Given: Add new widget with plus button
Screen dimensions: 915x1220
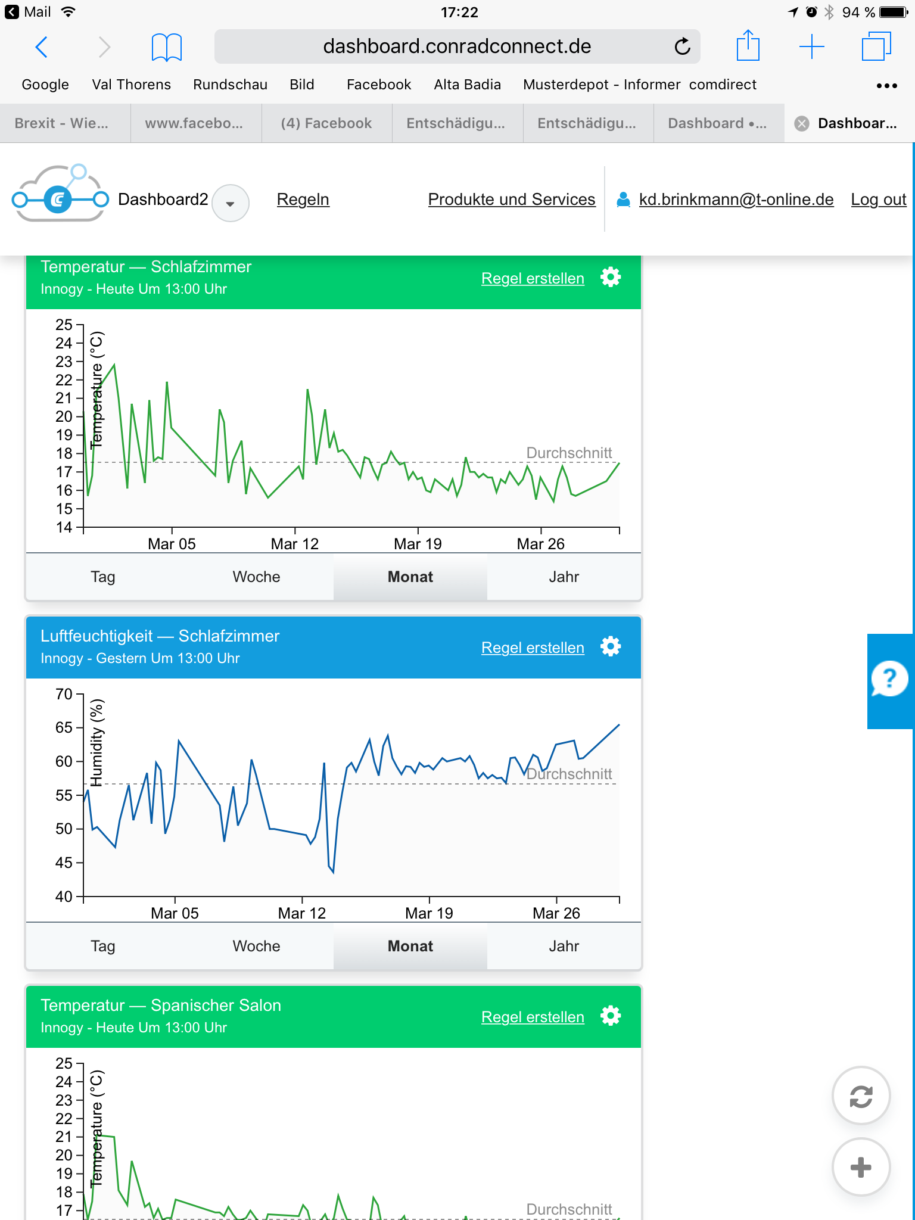Looking at the screenshot, I should (861, 1168).
